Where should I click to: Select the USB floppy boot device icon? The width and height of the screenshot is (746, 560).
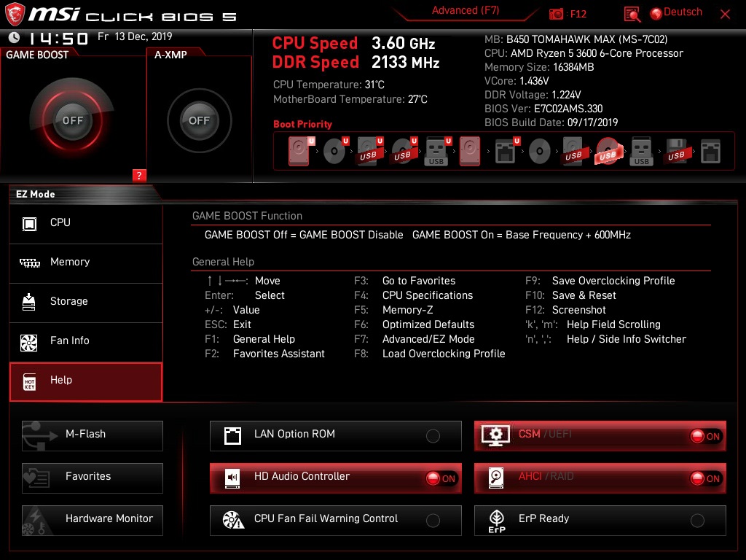click(676, 152)
